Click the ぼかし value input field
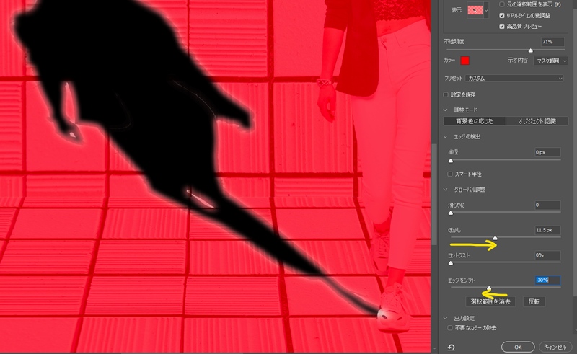This screenshot has height=354, width=577. click(x=547, y=230)
